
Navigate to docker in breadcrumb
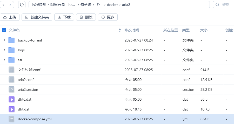[x=112, y=5]
